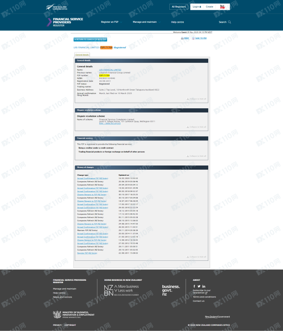Open the Copyright footer link
The width and height of the screenshot is (283, 331).
(70, 325)
